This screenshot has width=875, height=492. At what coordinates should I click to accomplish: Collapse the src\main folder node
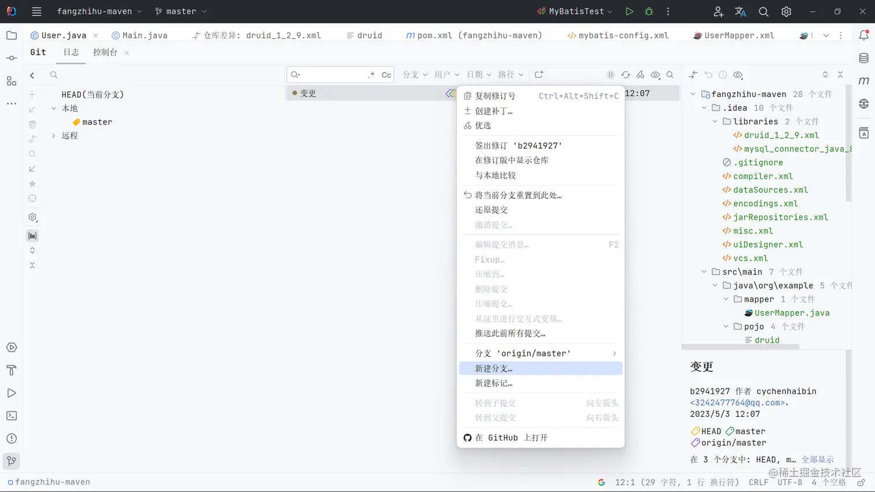(x=704, y=272)
